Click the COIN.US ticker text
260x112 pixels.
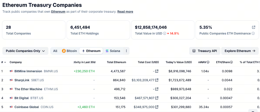[x=47, y=107]
